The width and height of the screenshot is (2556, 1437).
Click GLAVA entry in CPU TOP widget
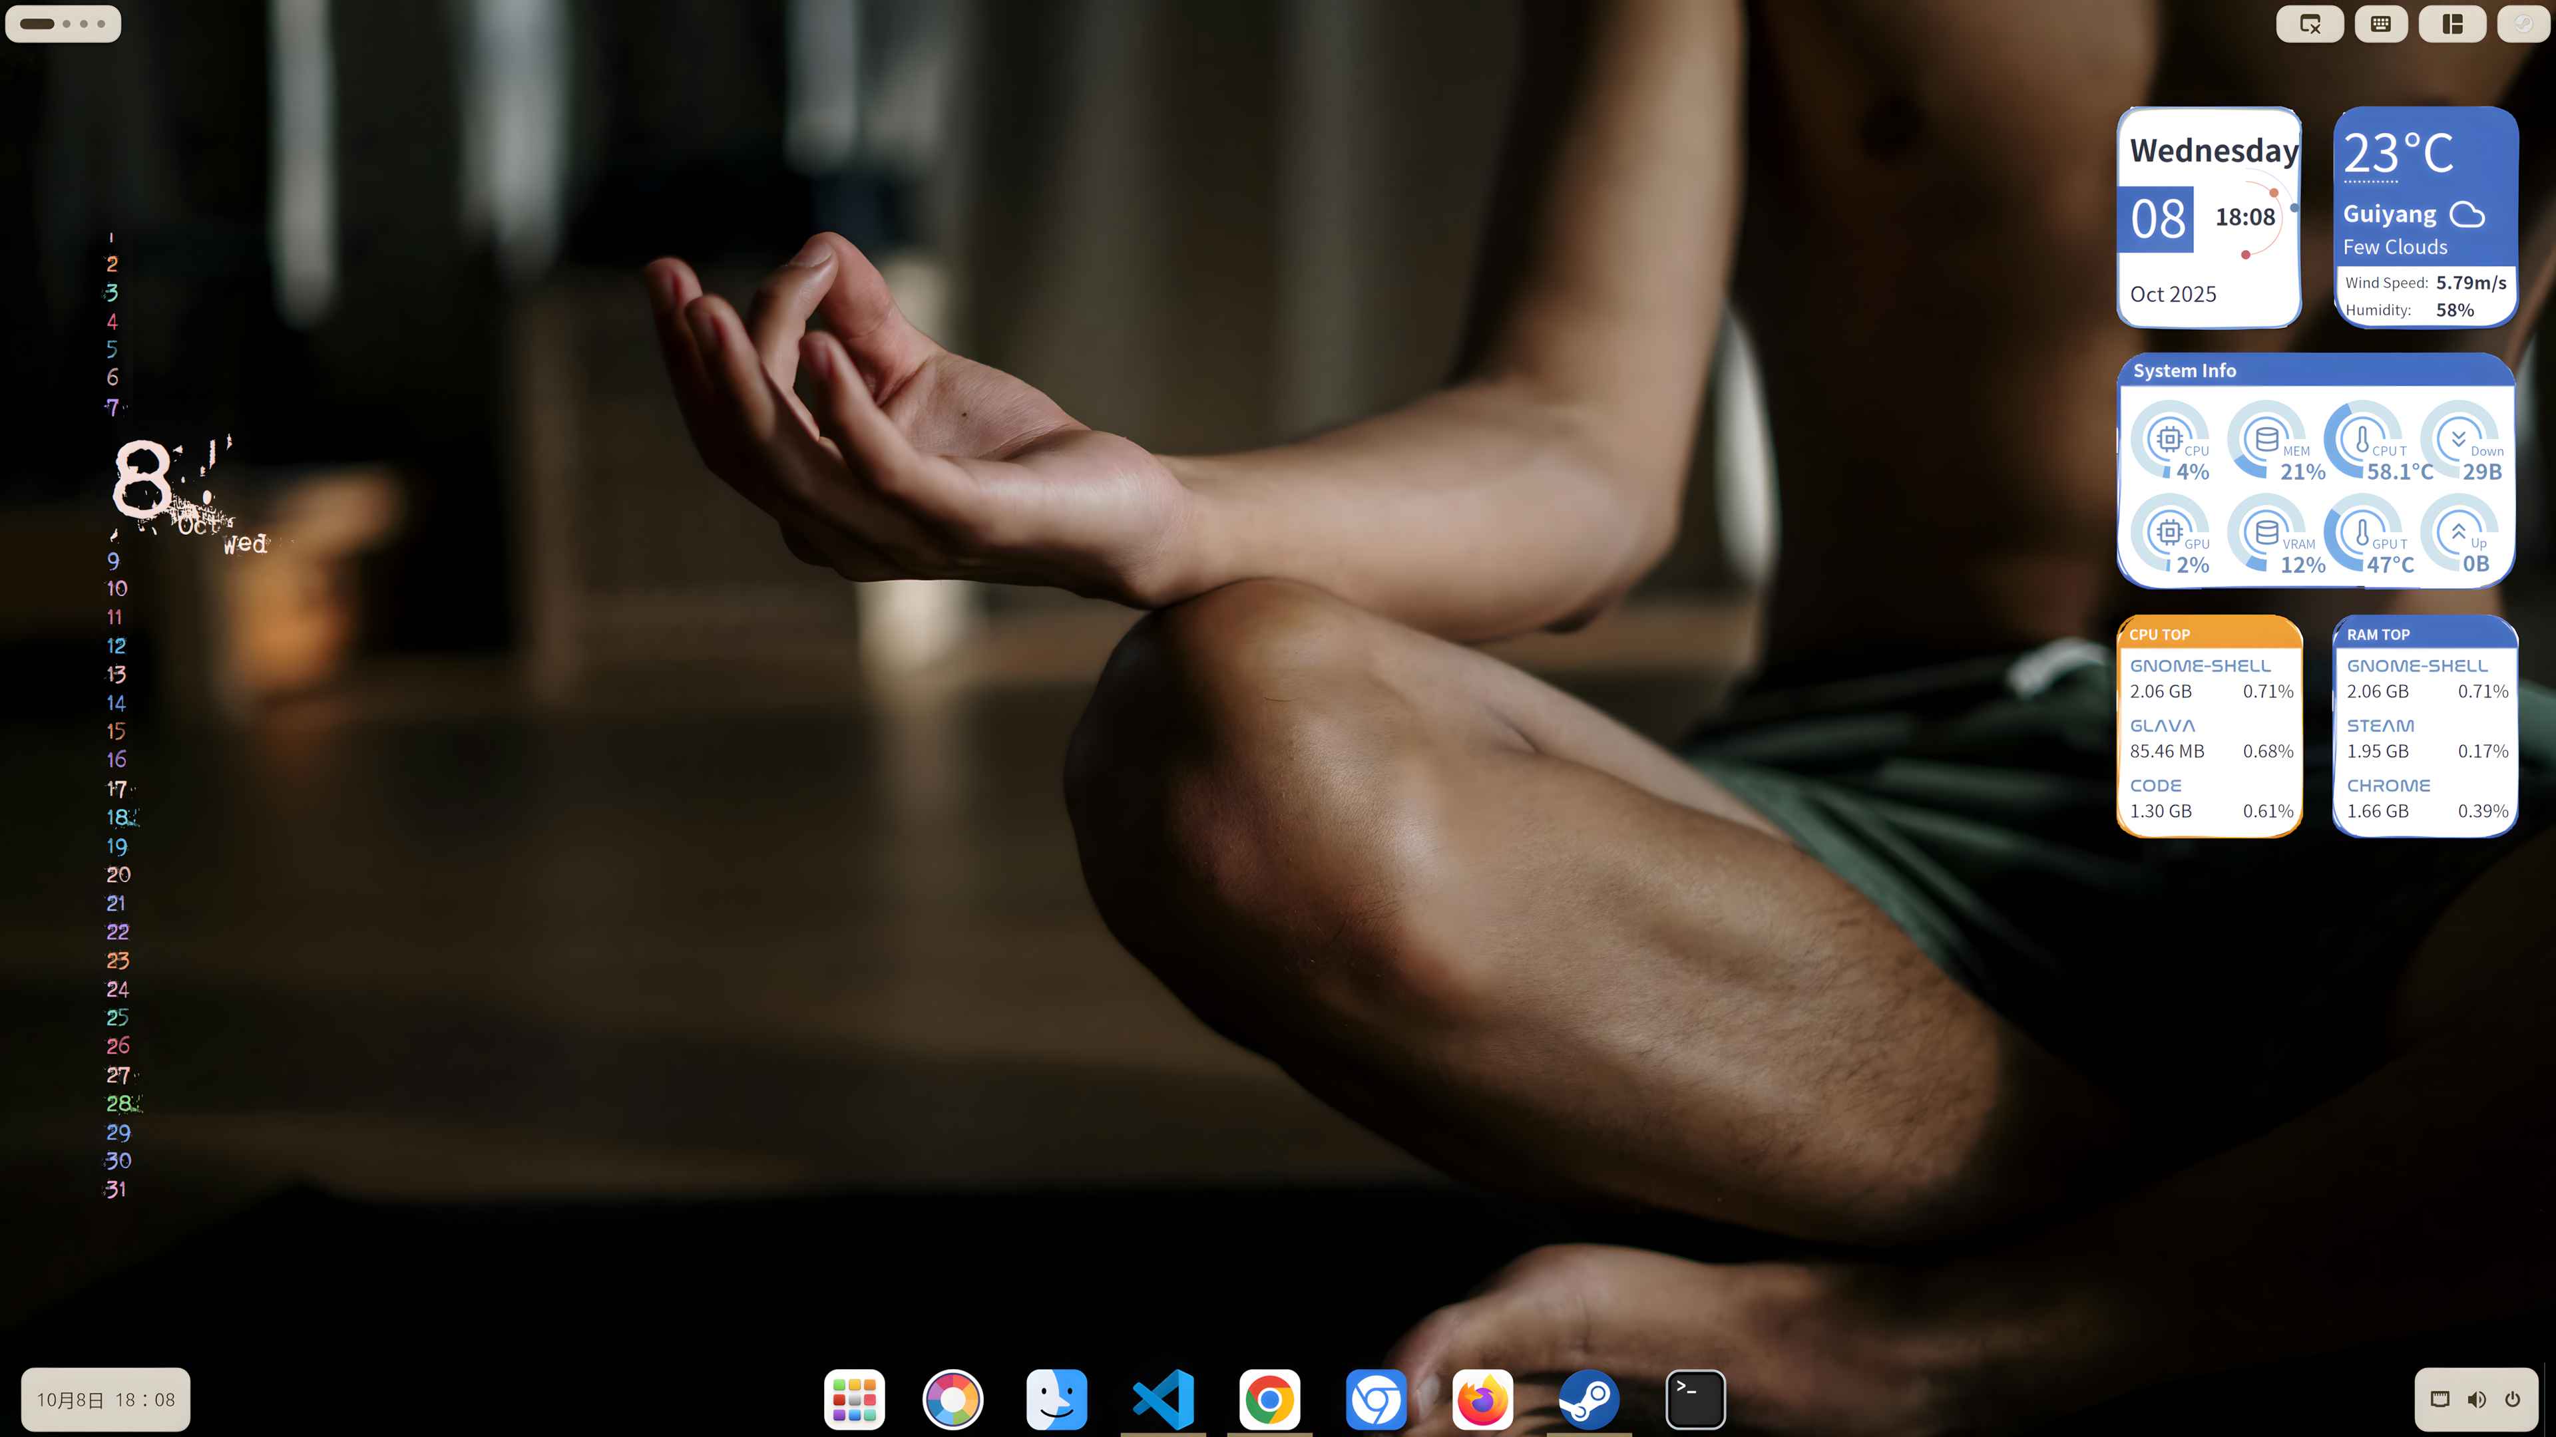[2162, 725]
